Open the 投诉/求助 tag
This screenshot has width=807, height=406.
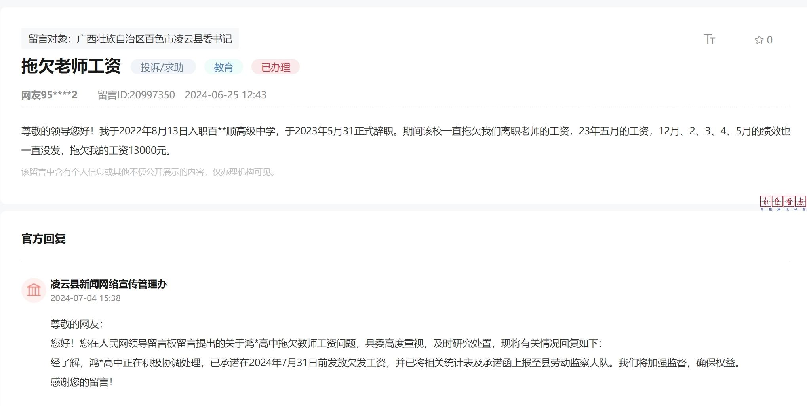click(x=163, y=67)
